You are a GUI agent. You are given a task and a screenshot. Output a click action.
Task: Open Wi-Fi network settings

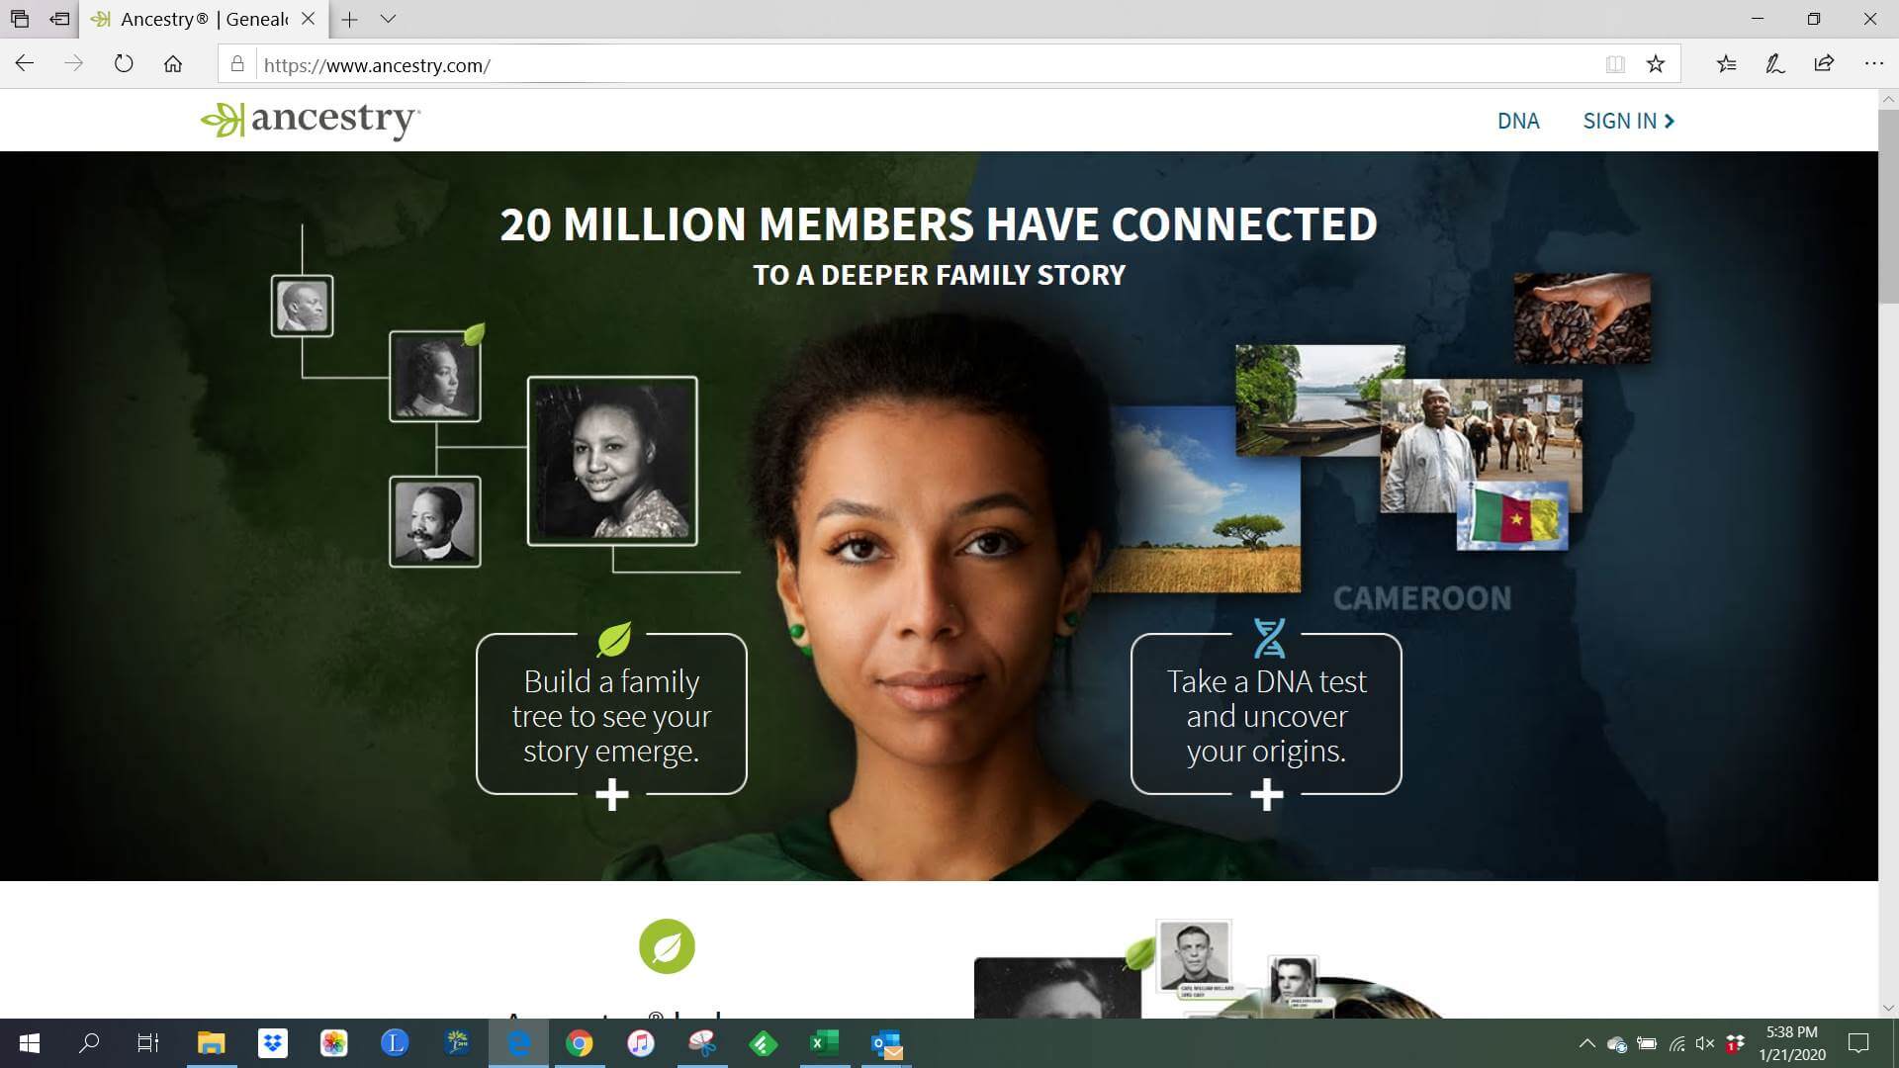pyautogui.click(x=1676, y=1043)
